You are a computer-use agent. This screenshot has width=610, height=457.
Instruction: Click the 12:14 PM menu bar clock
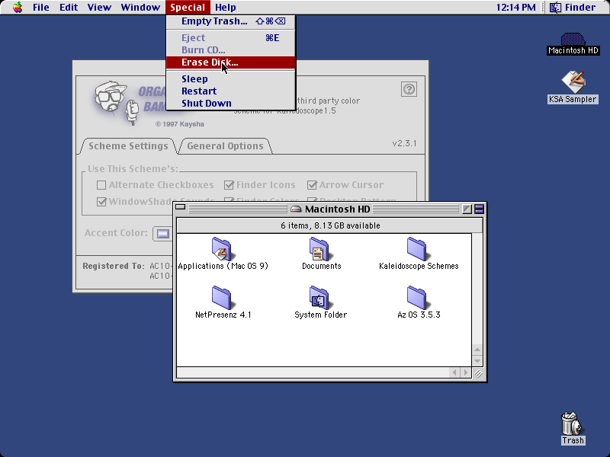click(x=516, y=8)
